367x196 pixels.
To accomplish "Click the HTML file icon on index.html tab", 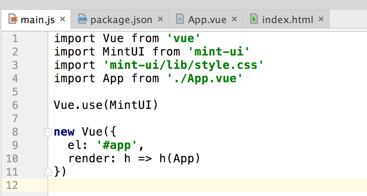I will pyautogui.click(x=254, y=19).
